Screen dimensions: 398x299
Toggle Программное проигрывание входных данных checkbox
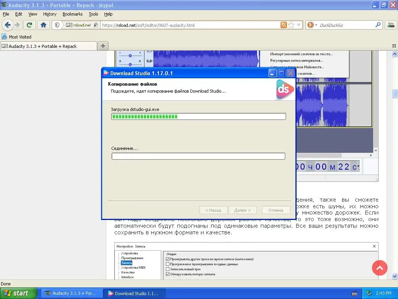click(x=168, y=264)
